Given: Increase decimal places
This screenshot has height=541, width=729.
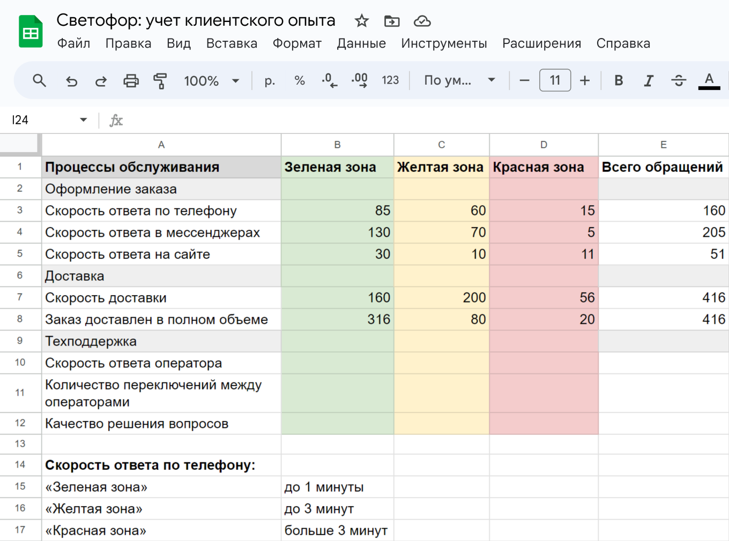Looking at the screenshot, I should [359, 80].
